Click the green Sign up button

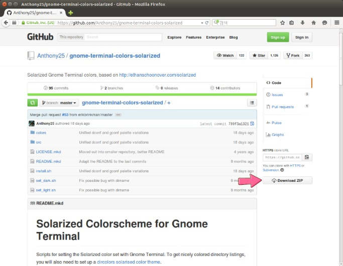[278, 37]
